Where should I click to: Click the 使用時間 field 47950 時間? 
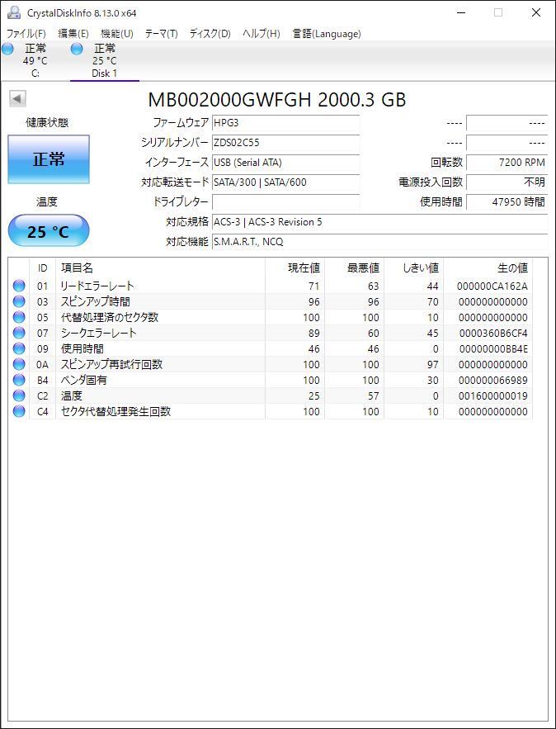[x=507, y=202]
